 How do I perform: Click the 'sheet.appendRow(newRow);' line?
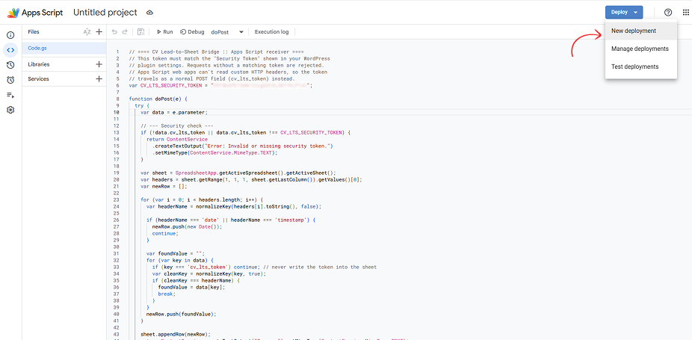[176, 334]
